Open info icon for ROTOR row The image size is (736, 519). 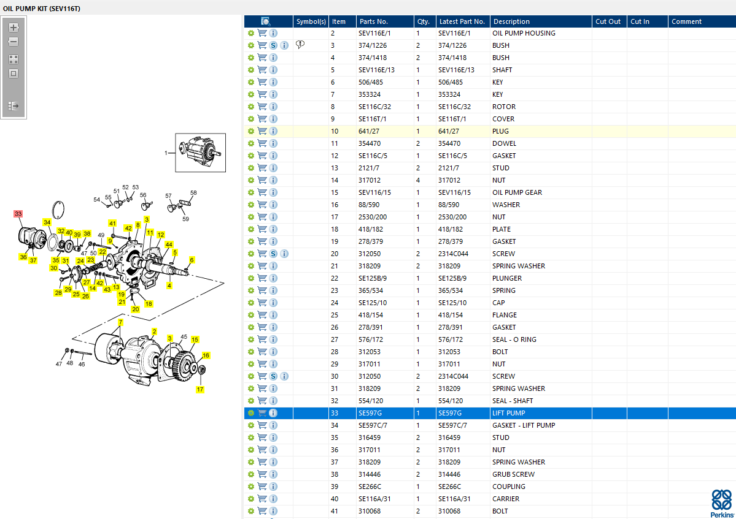tap(273, 107)
